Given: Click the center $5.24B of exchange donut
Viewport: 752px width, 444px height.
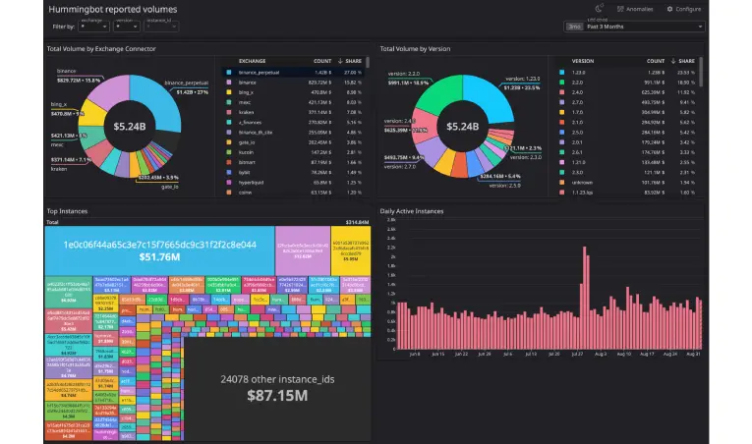Looking at the screenshot, I should pos(129,126).
